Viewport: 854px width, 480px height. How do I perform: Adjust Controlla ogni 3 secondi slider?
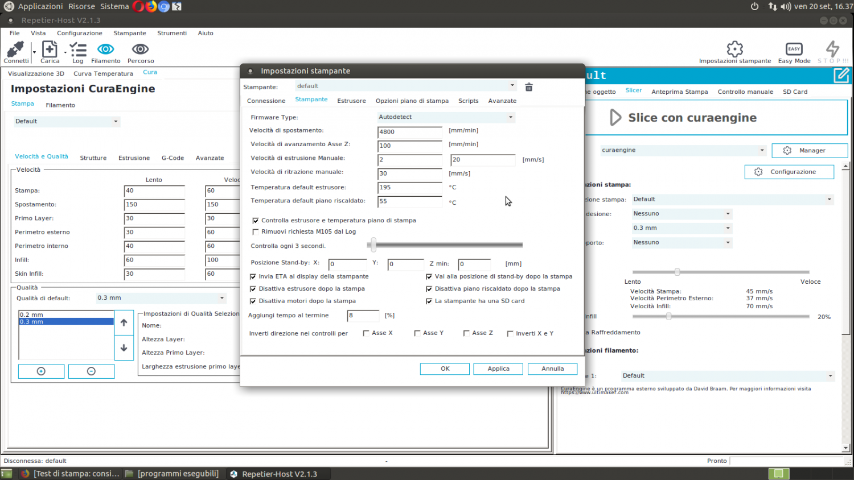(373, 245)
